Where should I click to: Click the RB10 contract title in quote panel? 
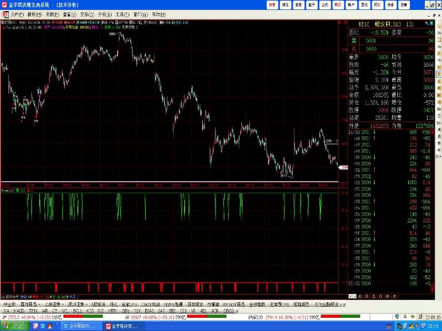[386, 24]
